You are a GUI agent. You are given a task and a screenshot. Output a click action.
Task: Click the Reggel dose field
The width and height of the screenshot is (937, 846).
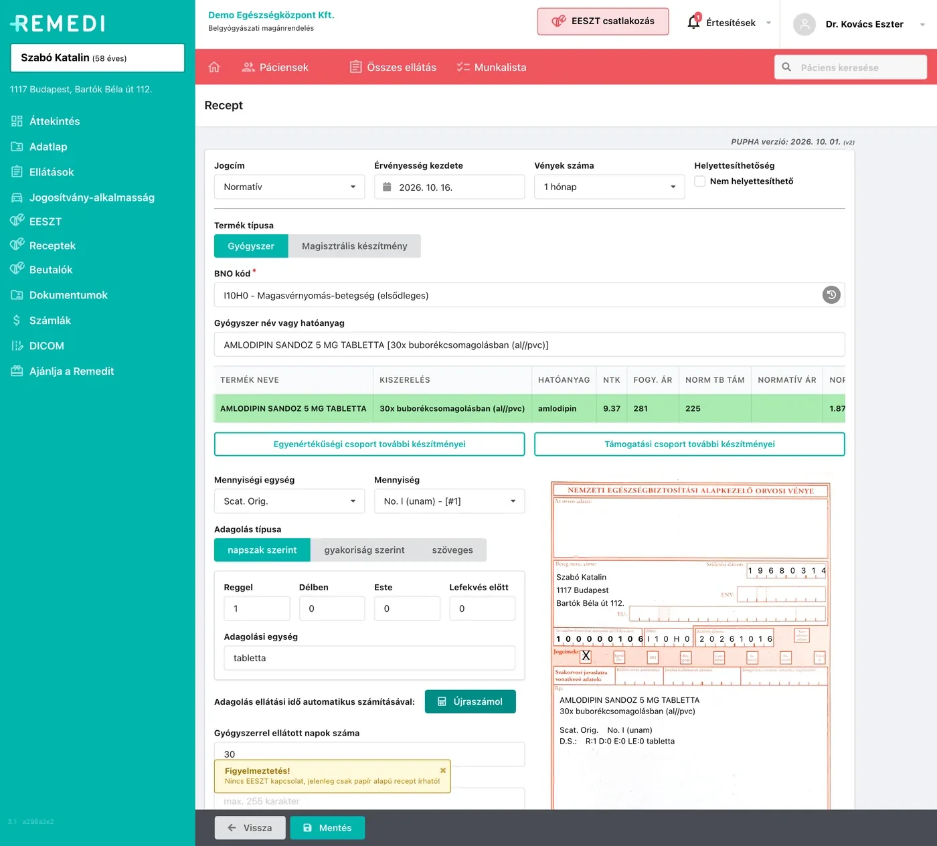pyautogui.click(x=257, y=608)
